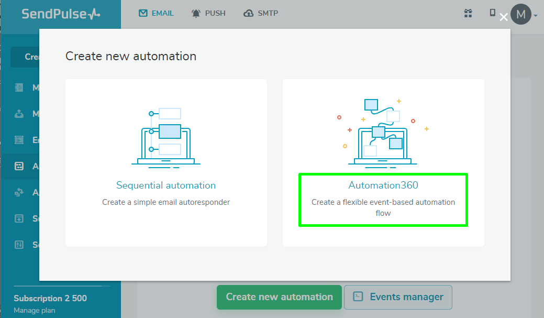Select the Automation360 title link
The height and width of the screenshot is (318, 544).
(383, 185)
